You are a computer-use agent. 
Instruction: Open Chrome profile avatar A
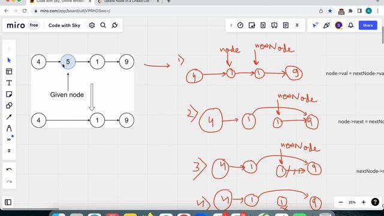368,11
